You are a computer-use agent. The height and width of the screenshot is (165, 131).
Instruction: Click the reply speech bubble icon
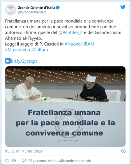(x=24, y=161)
